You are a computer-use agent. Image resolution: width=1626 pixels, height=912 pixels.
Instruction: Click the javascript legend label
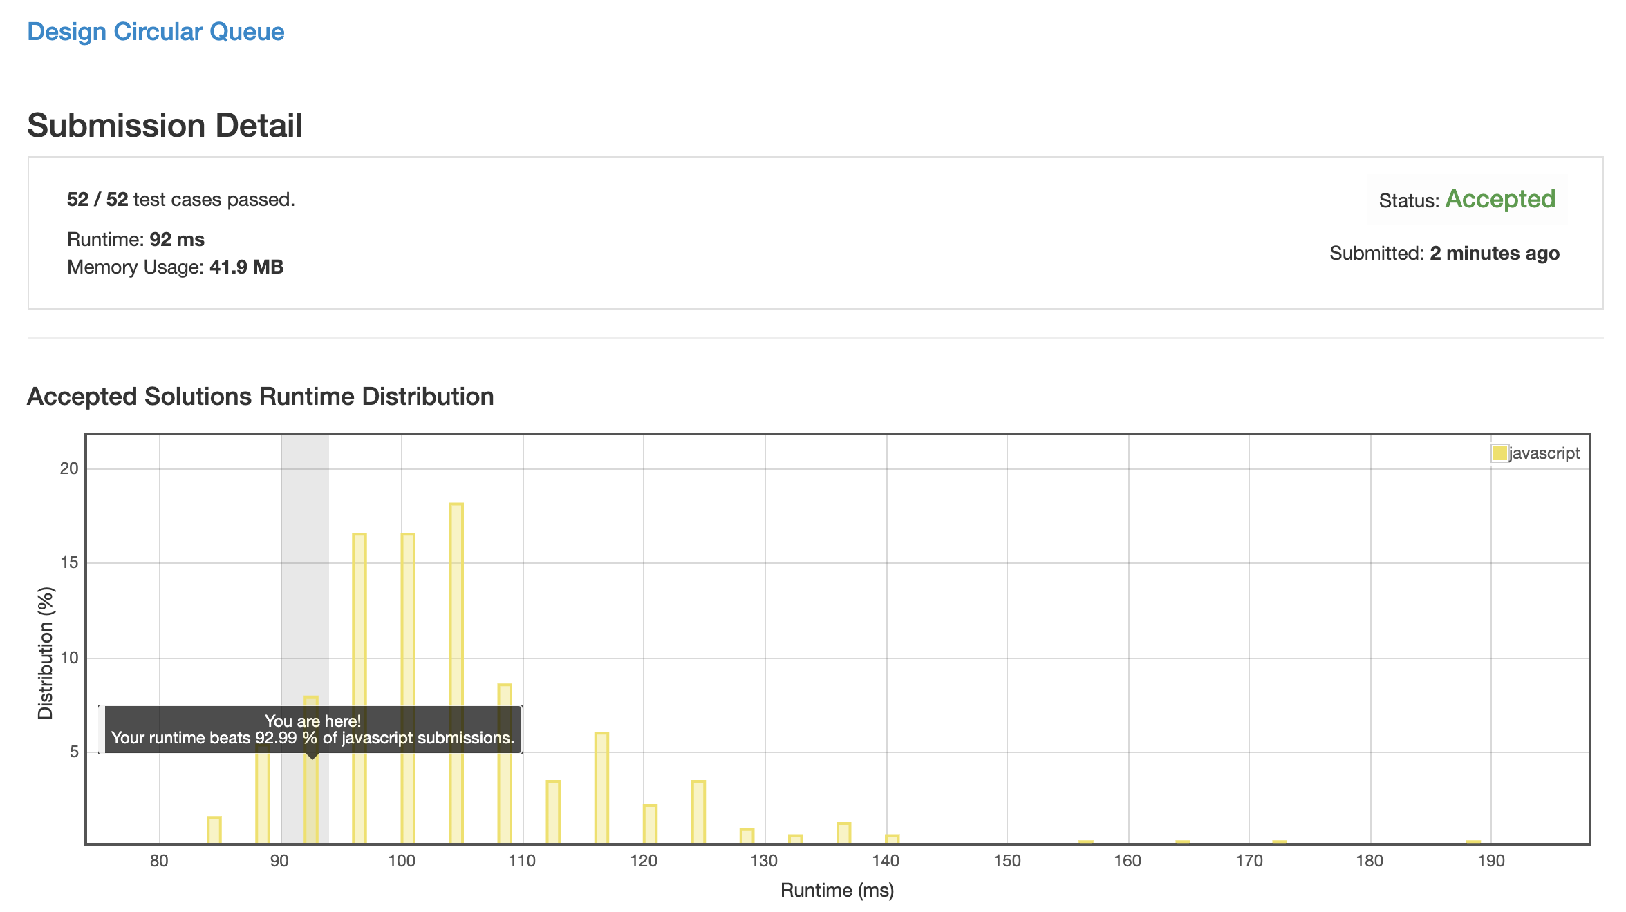tap(1544, 453)
